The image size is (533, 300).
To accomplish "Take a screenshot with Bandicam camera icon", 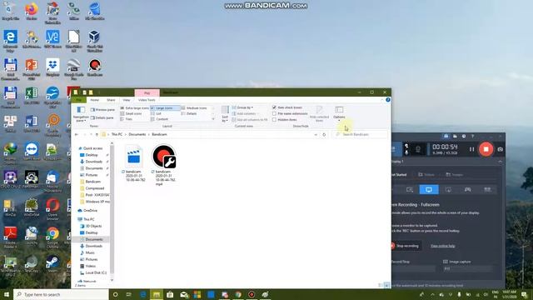I will tap(500, 149).
